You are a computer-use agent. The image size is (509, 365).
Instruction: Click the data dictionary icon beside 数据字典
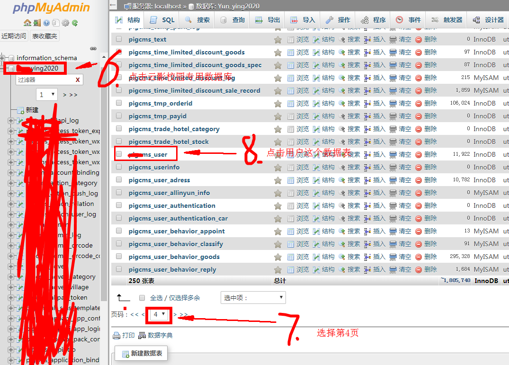(142, 336)
